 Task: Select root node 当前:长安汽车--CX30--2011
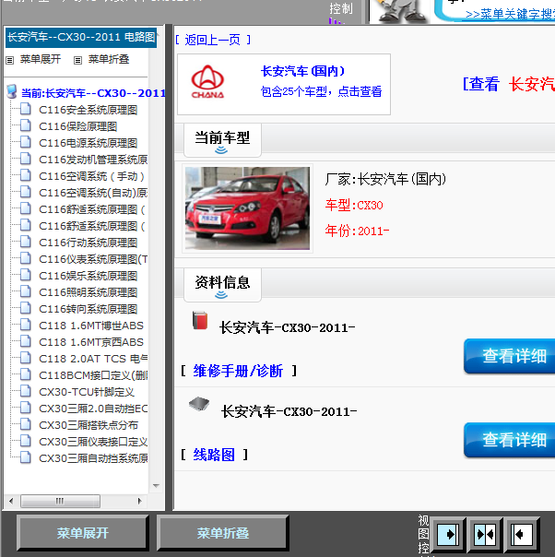[93, 93]
